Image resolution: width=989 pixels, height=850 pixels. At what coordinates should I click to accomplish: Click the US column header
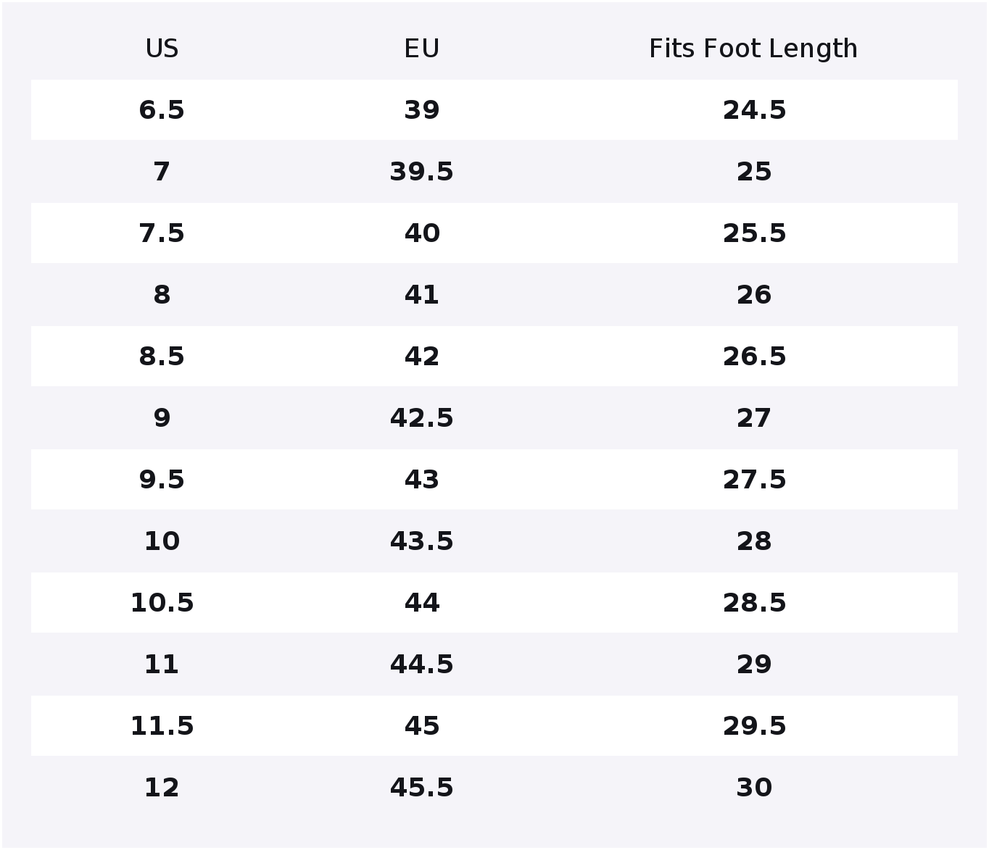tap(162, 49)
